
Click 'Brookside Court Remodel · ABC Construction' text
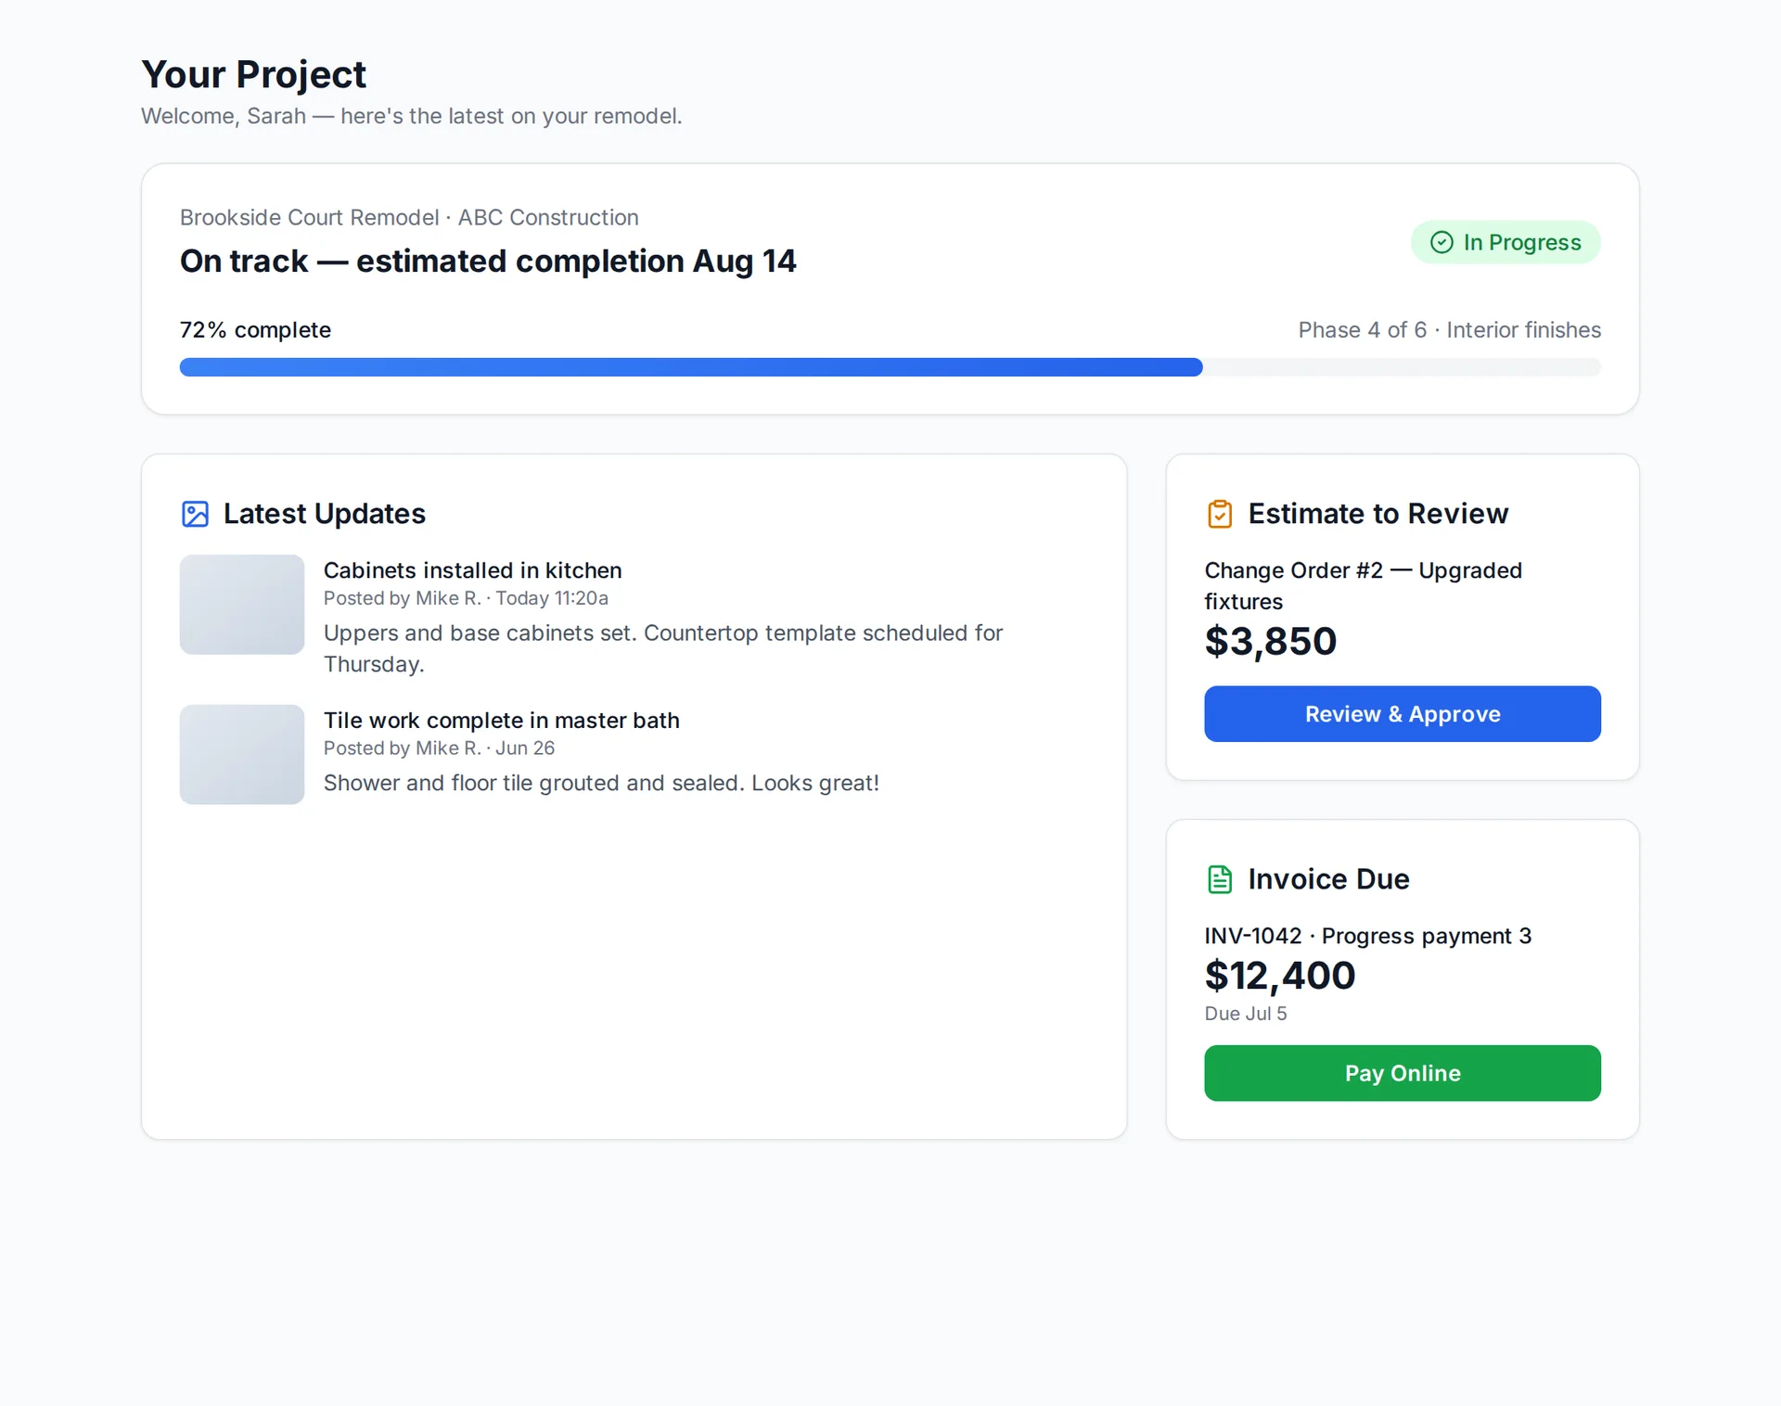point(409,217)
